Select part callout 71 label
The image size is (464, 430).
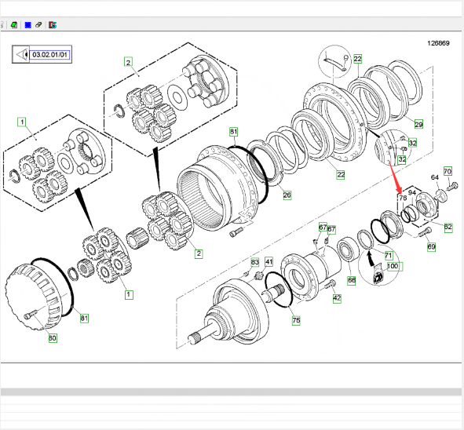point(389,255)
